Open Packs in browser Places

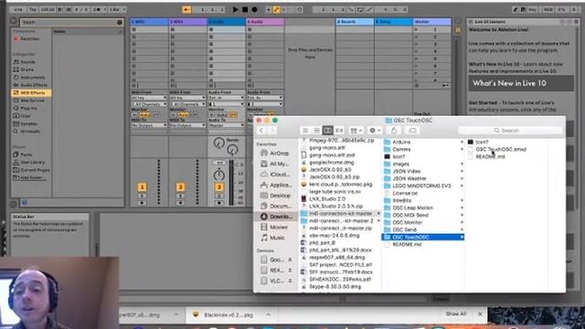click(27, 154)
